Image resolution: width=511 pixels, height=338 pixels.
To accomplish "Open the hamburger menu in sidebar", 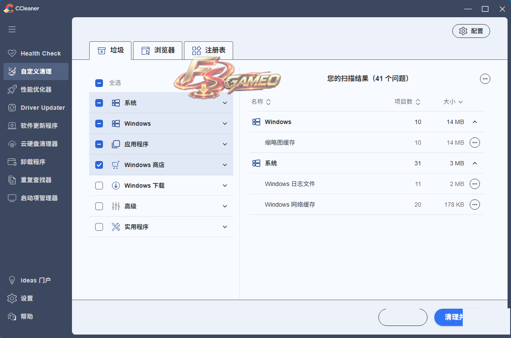I will pos(12,29).
